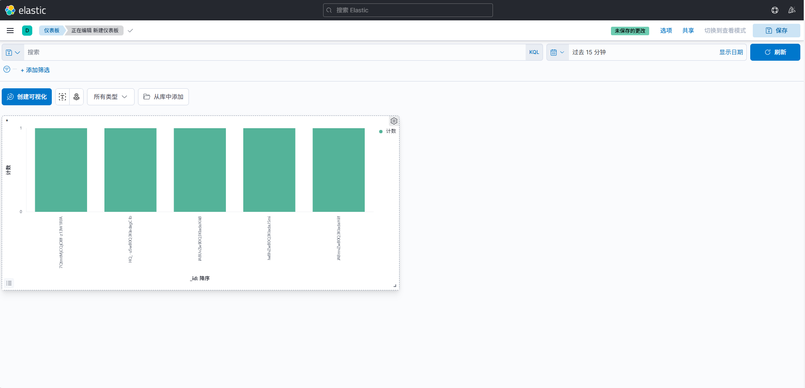Image resolution: width=805 pixels, height=388 pixels.
Task: Add a Maps panel icon
Action: point(76,97)
